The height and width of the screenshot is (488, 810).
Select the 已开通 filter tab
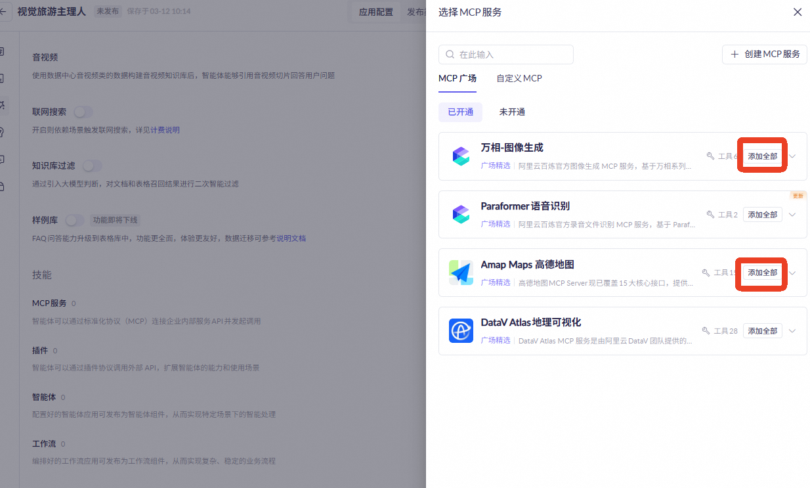tap(460, 112)
